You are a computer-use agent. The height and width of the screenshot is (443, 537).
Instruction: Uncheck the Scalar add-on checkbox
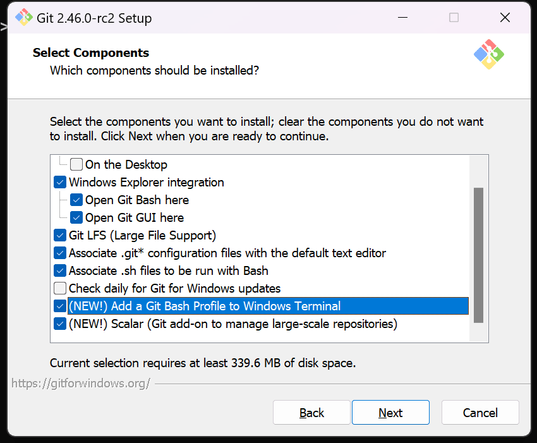[x=60, y=324]
